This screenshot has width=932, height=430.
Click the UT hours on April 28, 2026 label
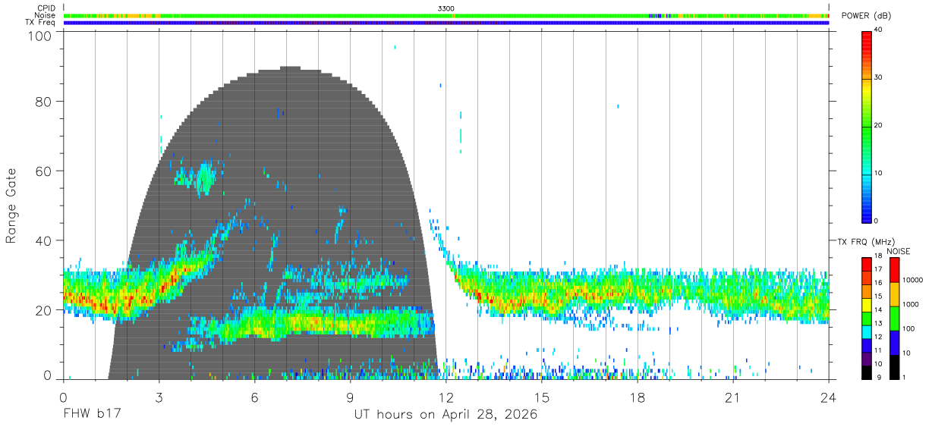[446, 415]
